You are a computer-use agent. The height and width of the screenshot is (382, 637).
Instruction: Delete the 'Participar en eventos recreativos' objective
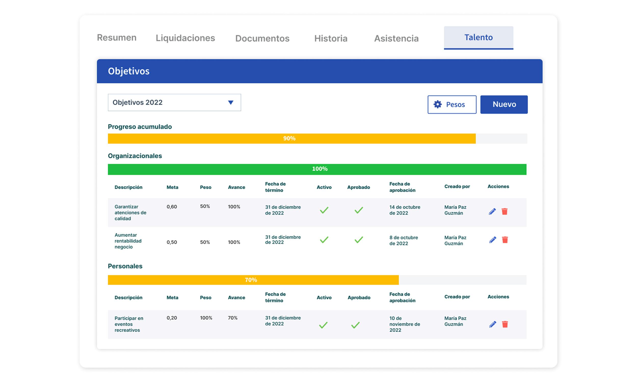(x=505, y=324)
